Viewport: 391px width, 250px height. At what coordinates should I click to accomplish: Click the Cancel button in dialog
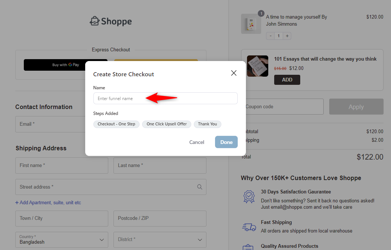[x=196, y=142]
